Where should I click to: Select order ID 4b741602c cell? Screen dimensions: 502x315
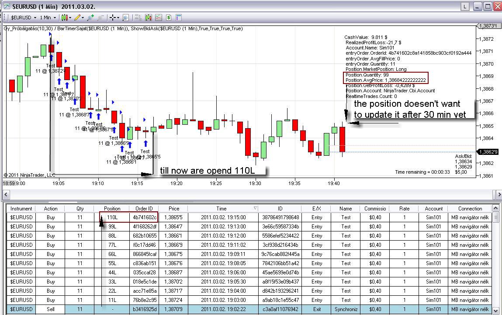click(x=145, y=217)
